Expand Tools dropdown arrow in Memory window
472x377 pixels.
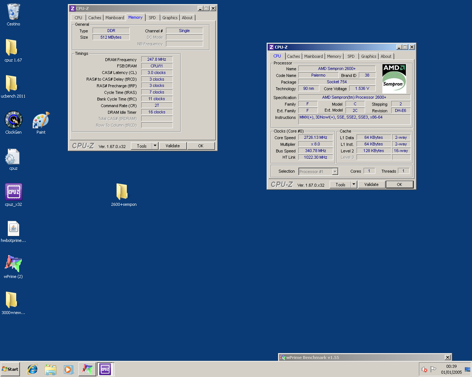(x=155, y=146)
